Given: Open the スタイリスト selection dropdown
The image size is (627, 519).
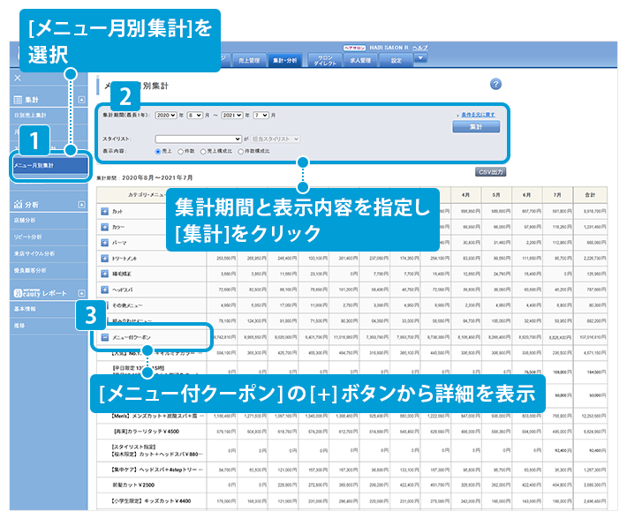Looking at the screenshot, I should tap(198, 139).
